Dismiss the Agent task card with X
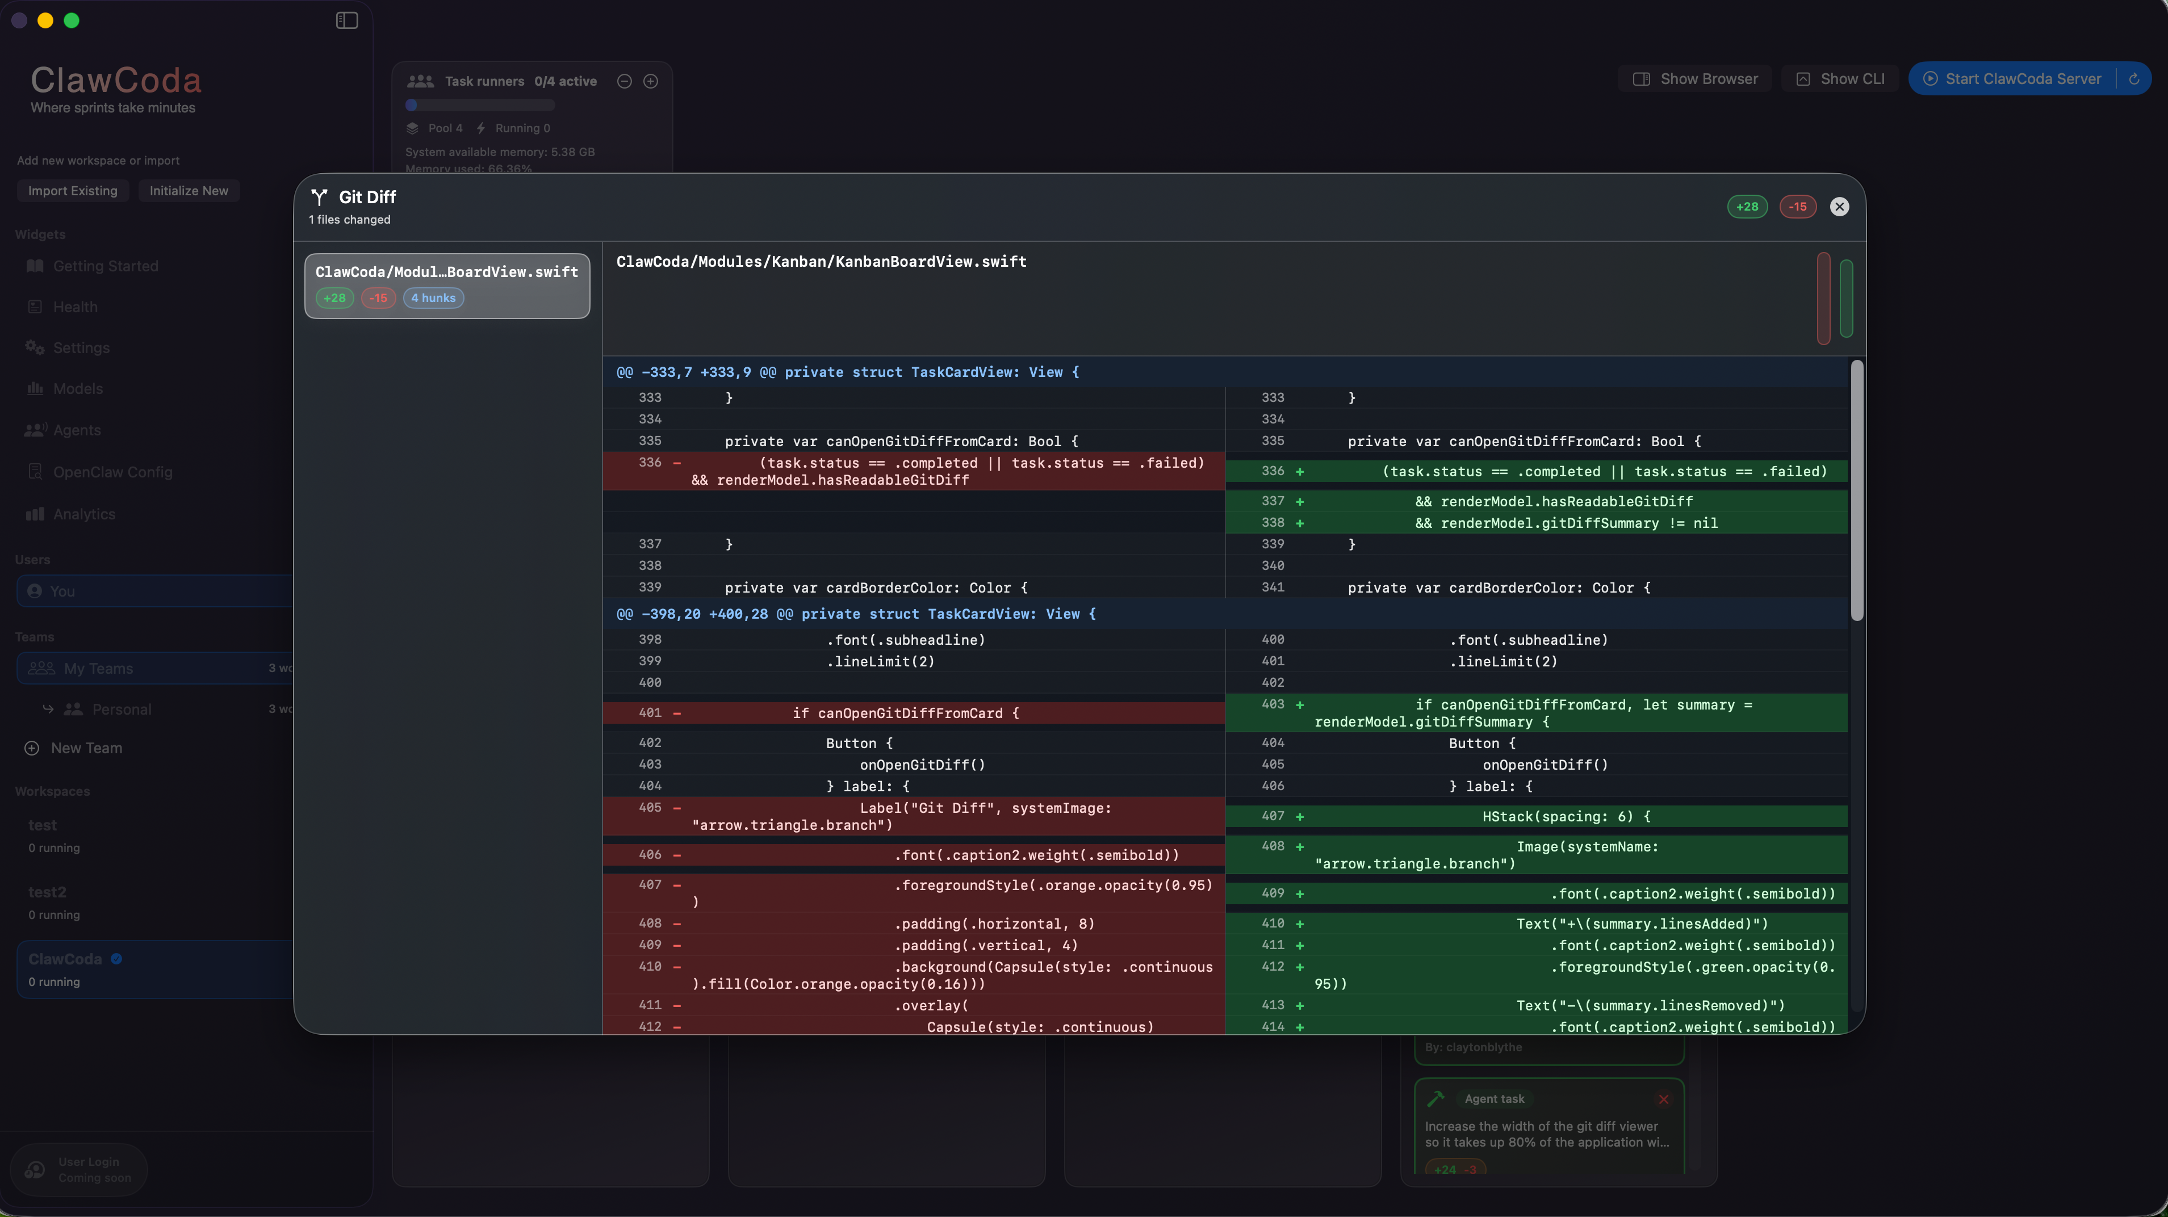 point(1664,1100)
